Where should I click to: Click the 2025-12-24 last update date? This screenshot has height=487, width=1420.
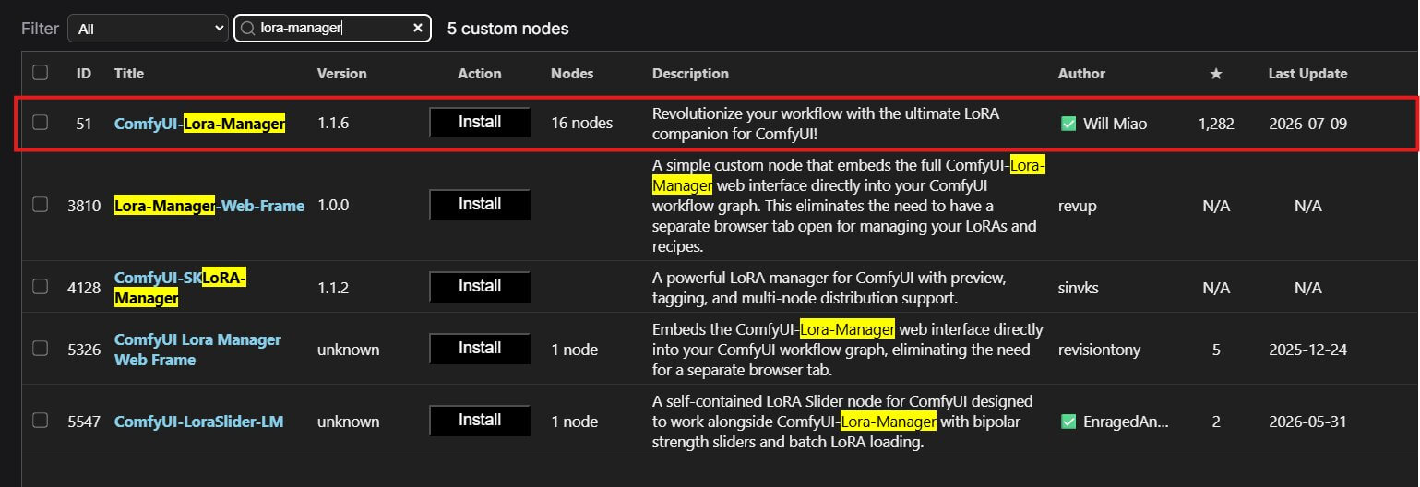1307,350
